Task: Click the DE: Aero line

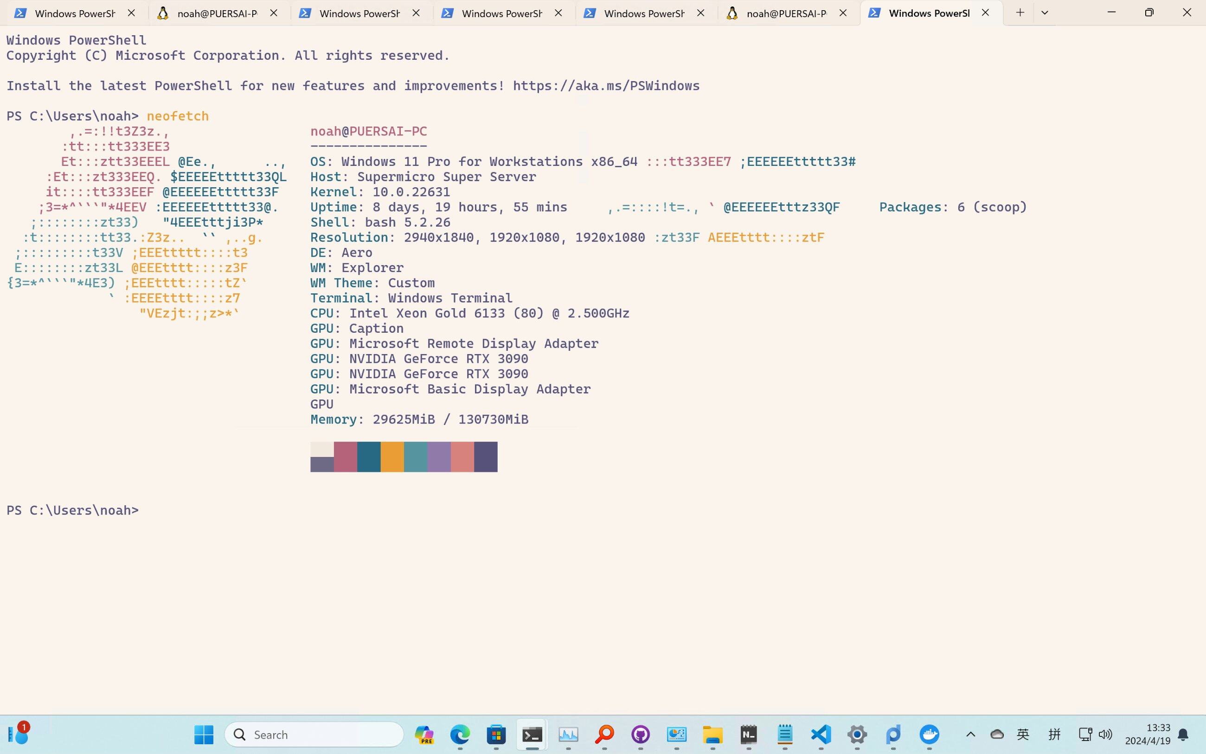Action: pyautogui.click(x=341, y=252)
